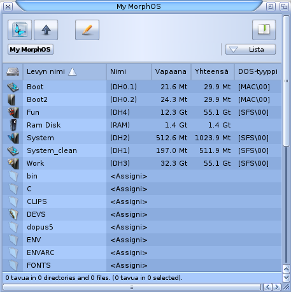The height and width of the screenshot is (292, 291).
Task: Sort by Nimi column header
Action: [x=129, y=71]
